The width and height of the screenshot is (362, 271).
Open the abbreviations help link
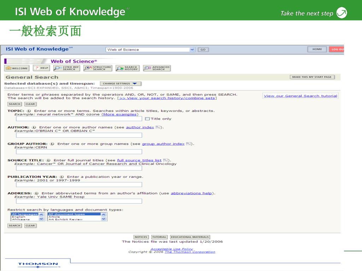191,193
